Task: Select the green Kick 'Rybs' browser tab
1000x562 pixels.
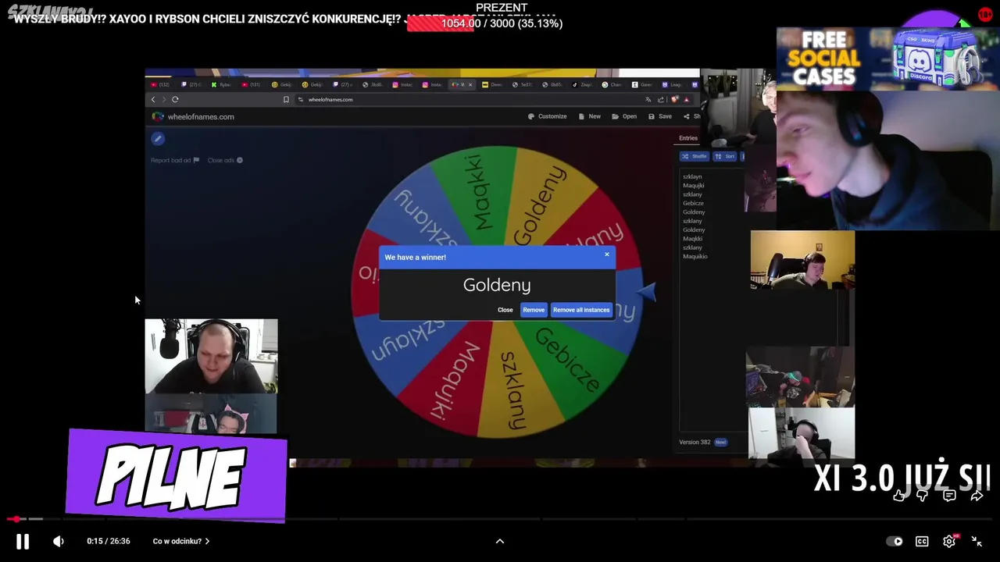Action: coord(222,84)
